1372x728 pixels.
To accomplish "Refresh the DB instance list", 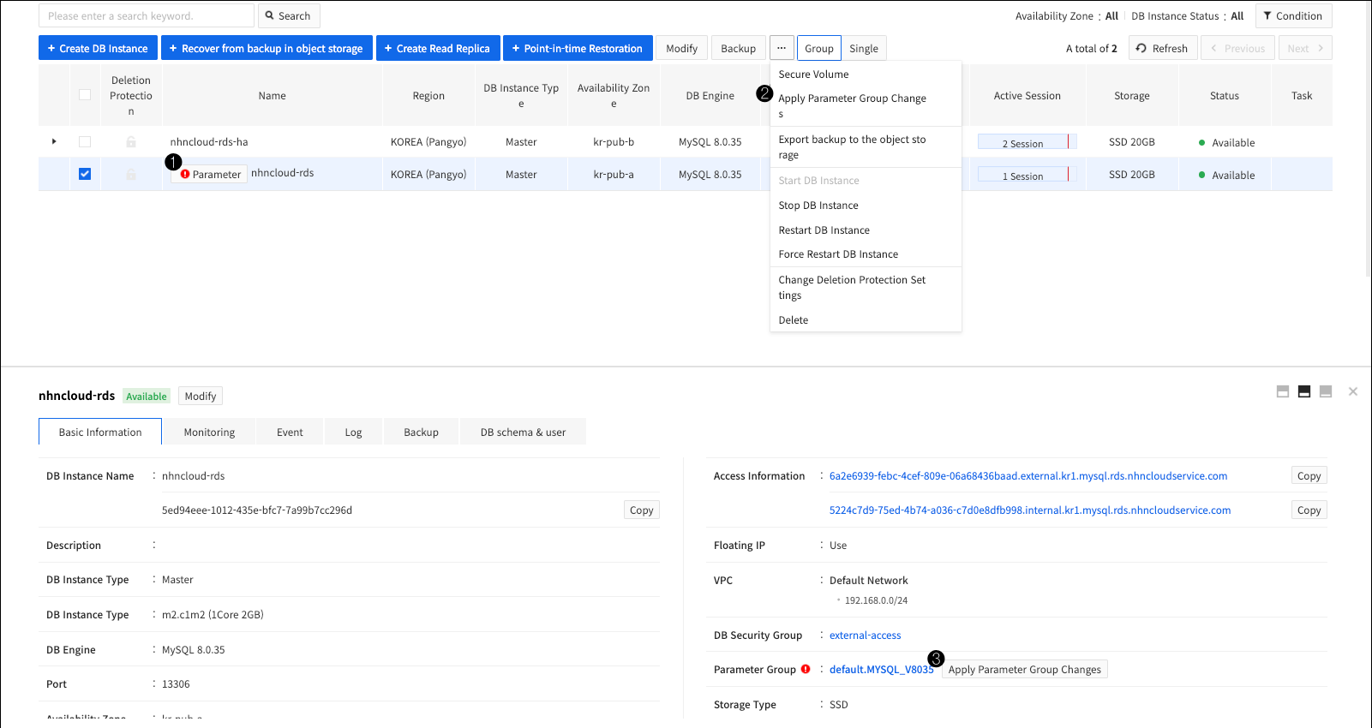I will pyautogui.click(x=1162, y=48).
